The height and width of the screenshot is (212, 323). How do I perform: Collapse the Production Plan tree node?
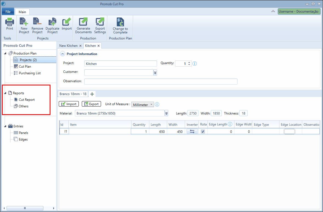coord(5,53)
